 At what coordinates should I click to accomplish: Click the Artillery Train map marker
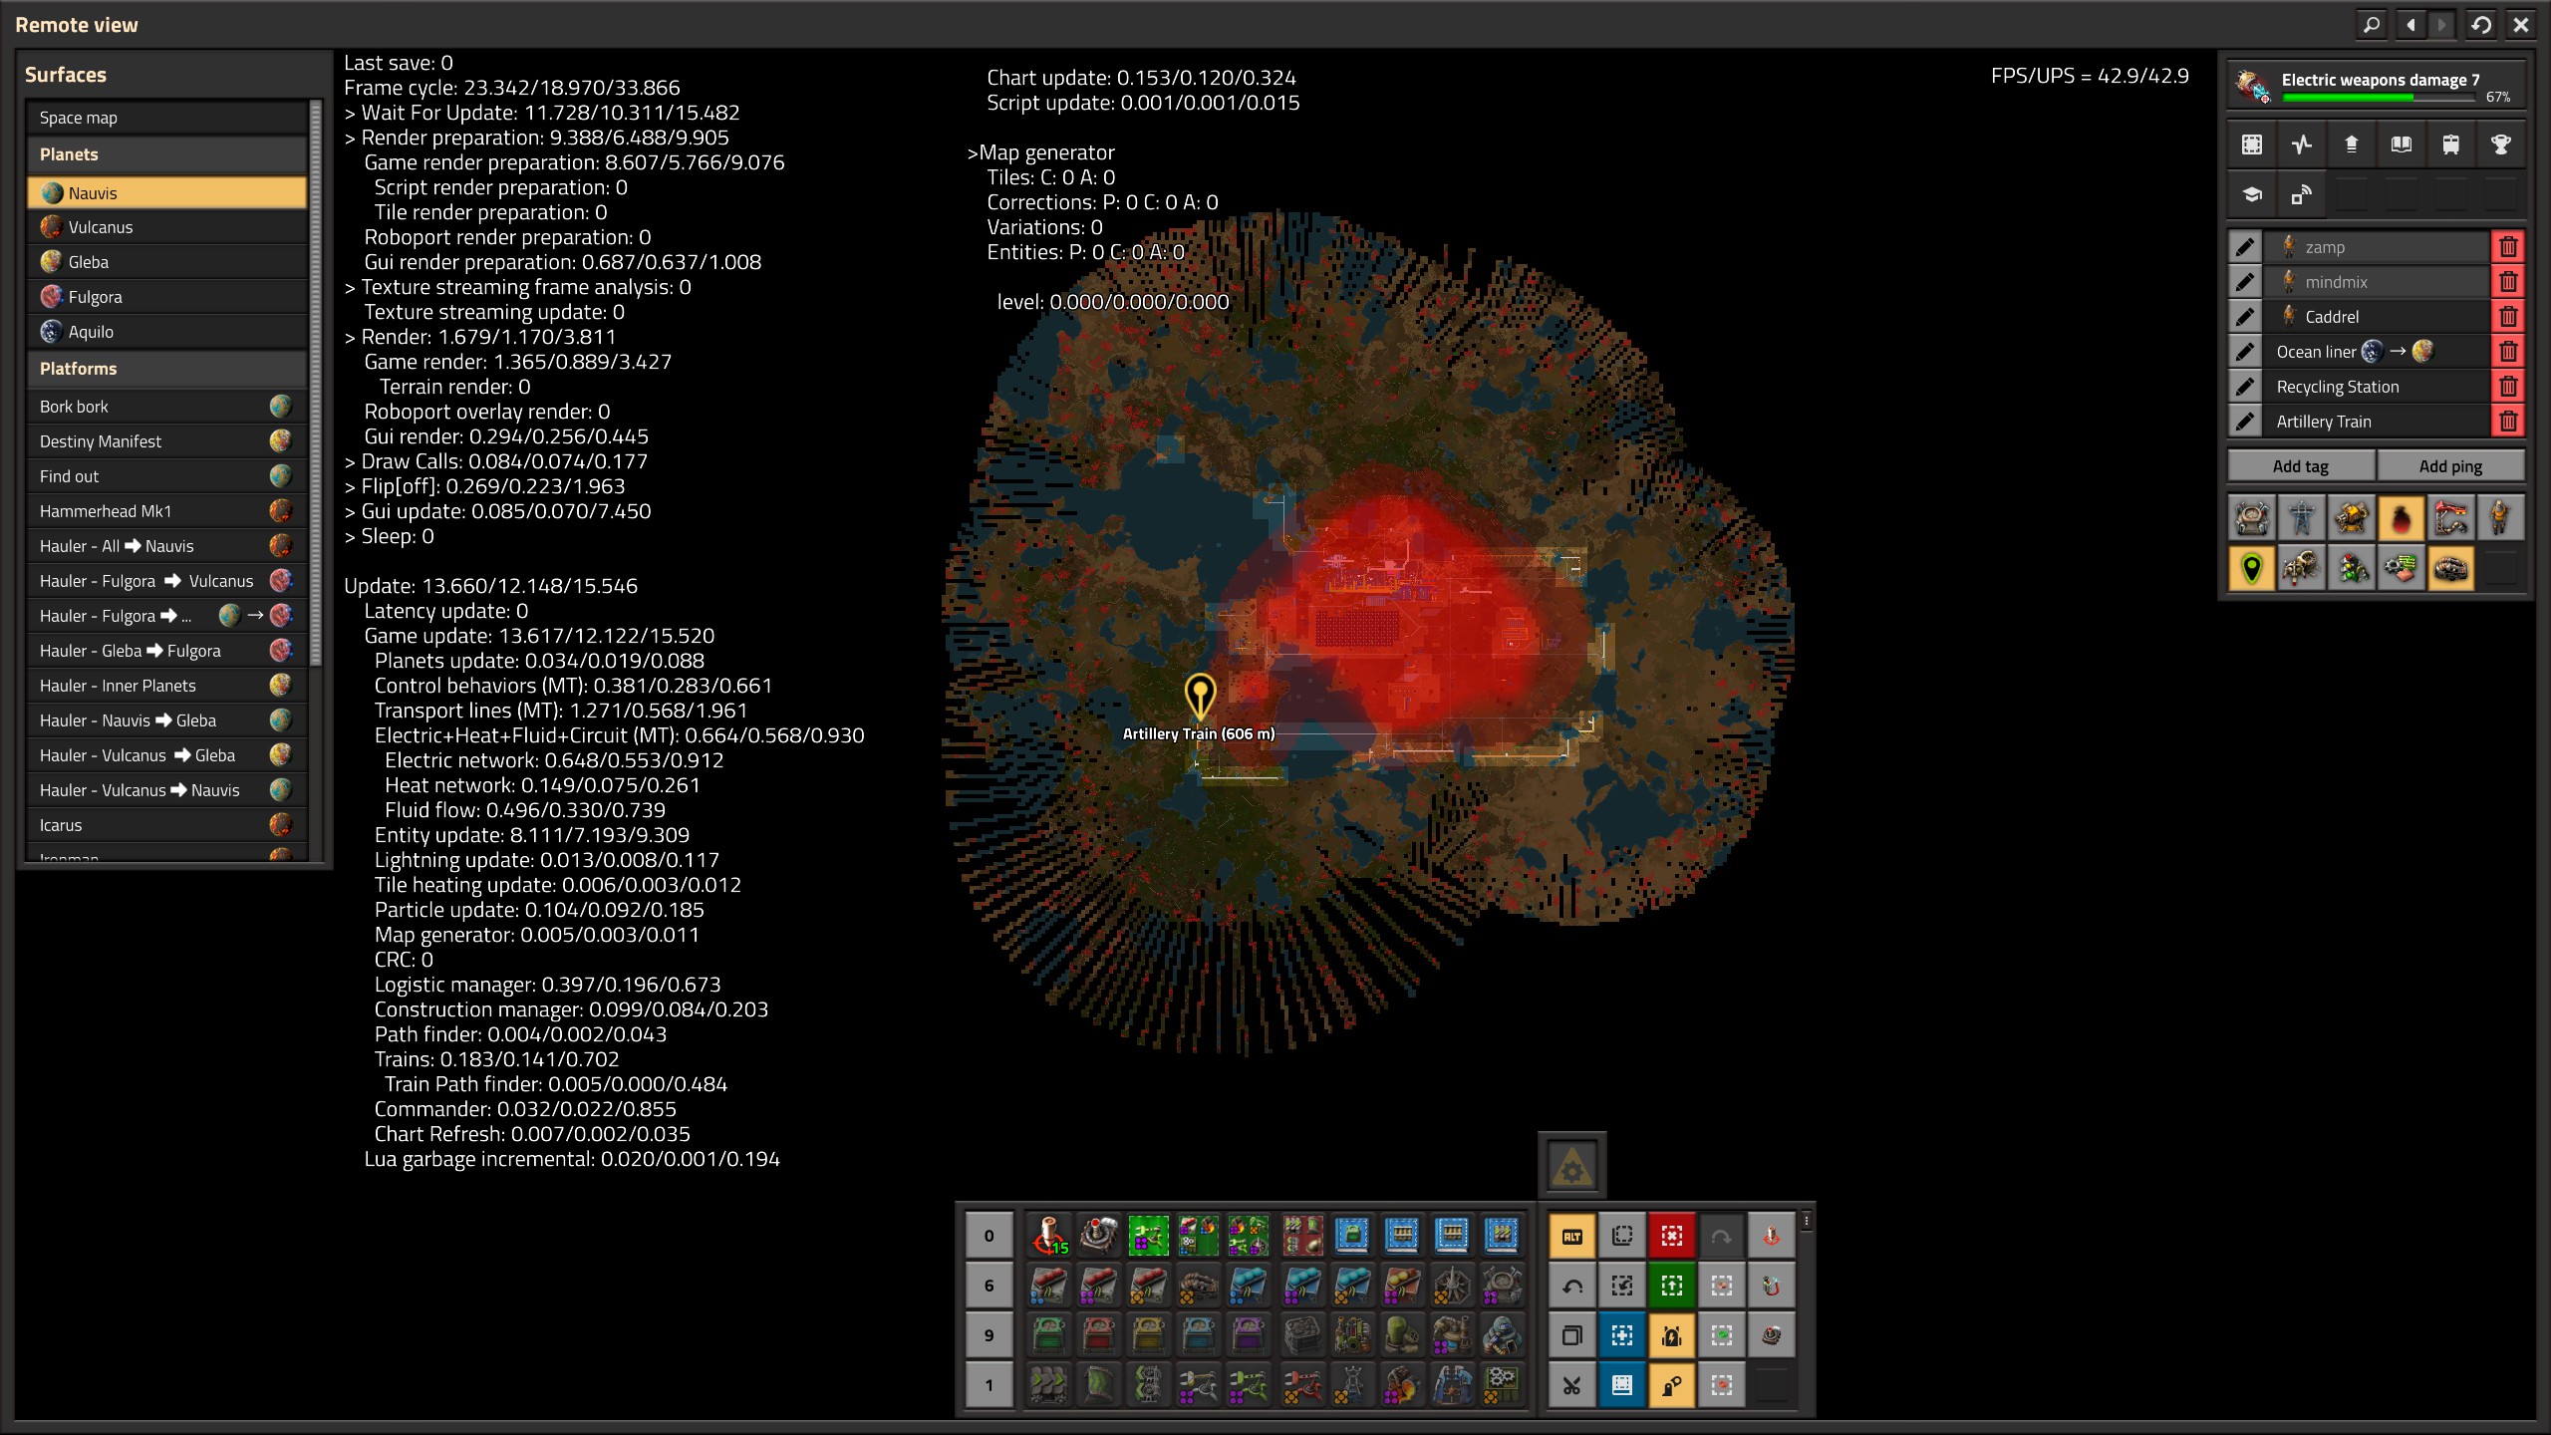coord(1200,696)
